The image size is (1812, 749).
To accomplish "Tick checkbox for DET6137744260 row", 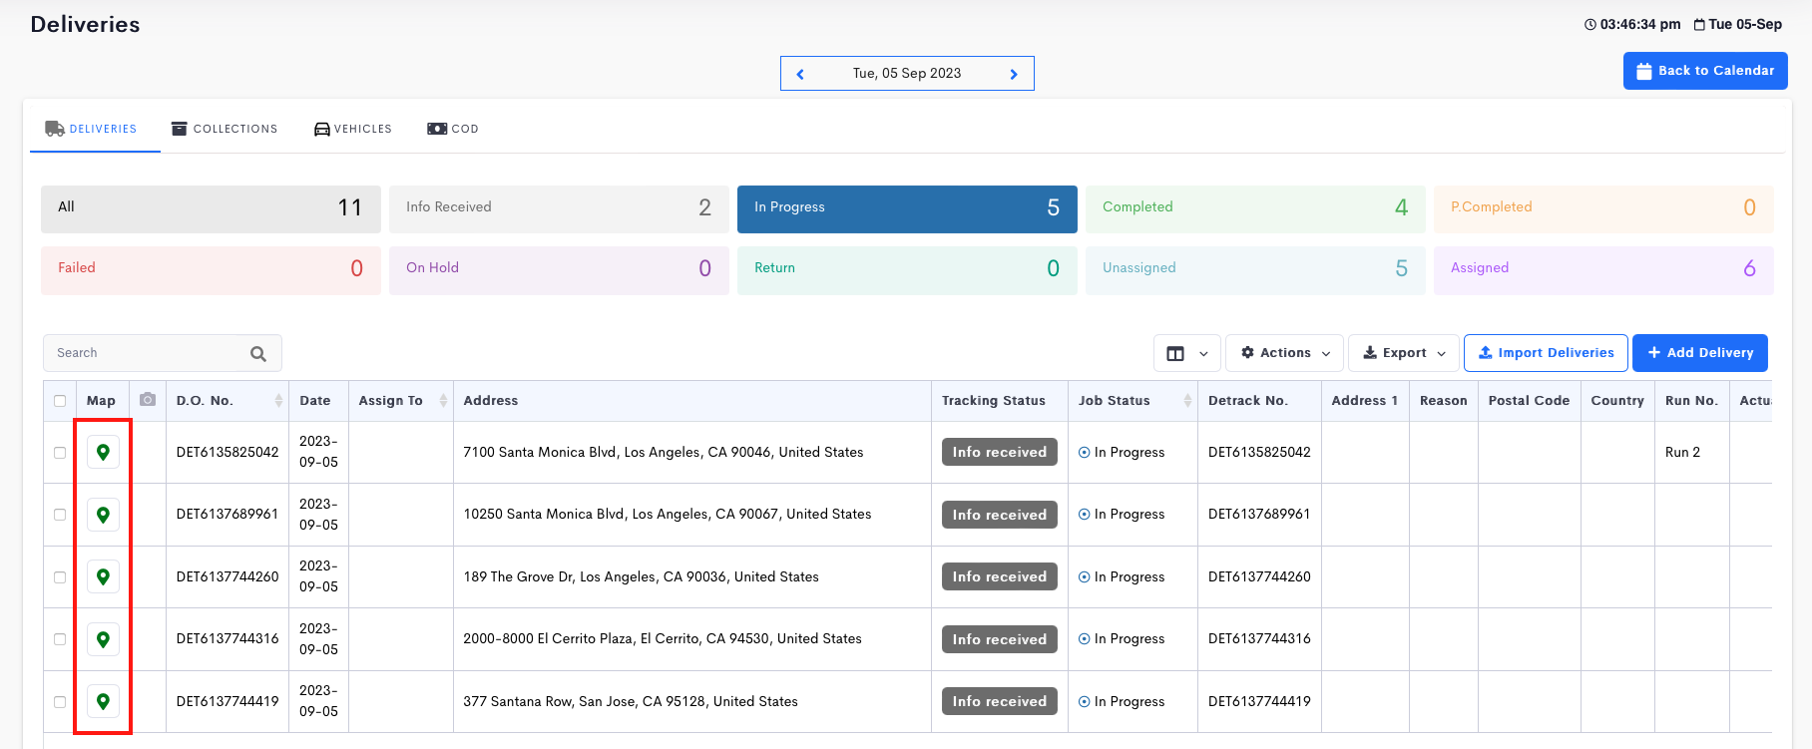I will 60,577.
